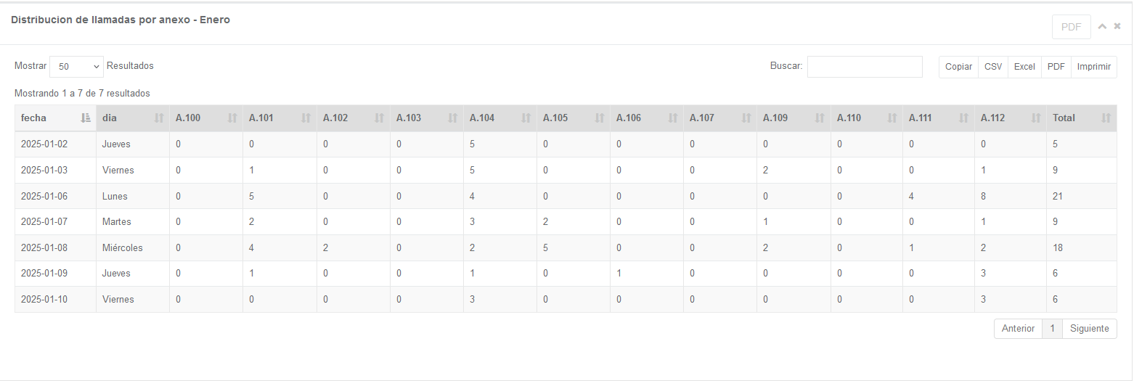This screenshot has height=381, width=1134.
Task: Go to Siguiente page
Action: click(1089, 329)
